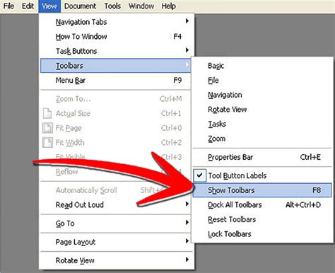The height and width of the screenshot is (273, 335).
Task: Open the Help menu
Action: coord(168,6)
